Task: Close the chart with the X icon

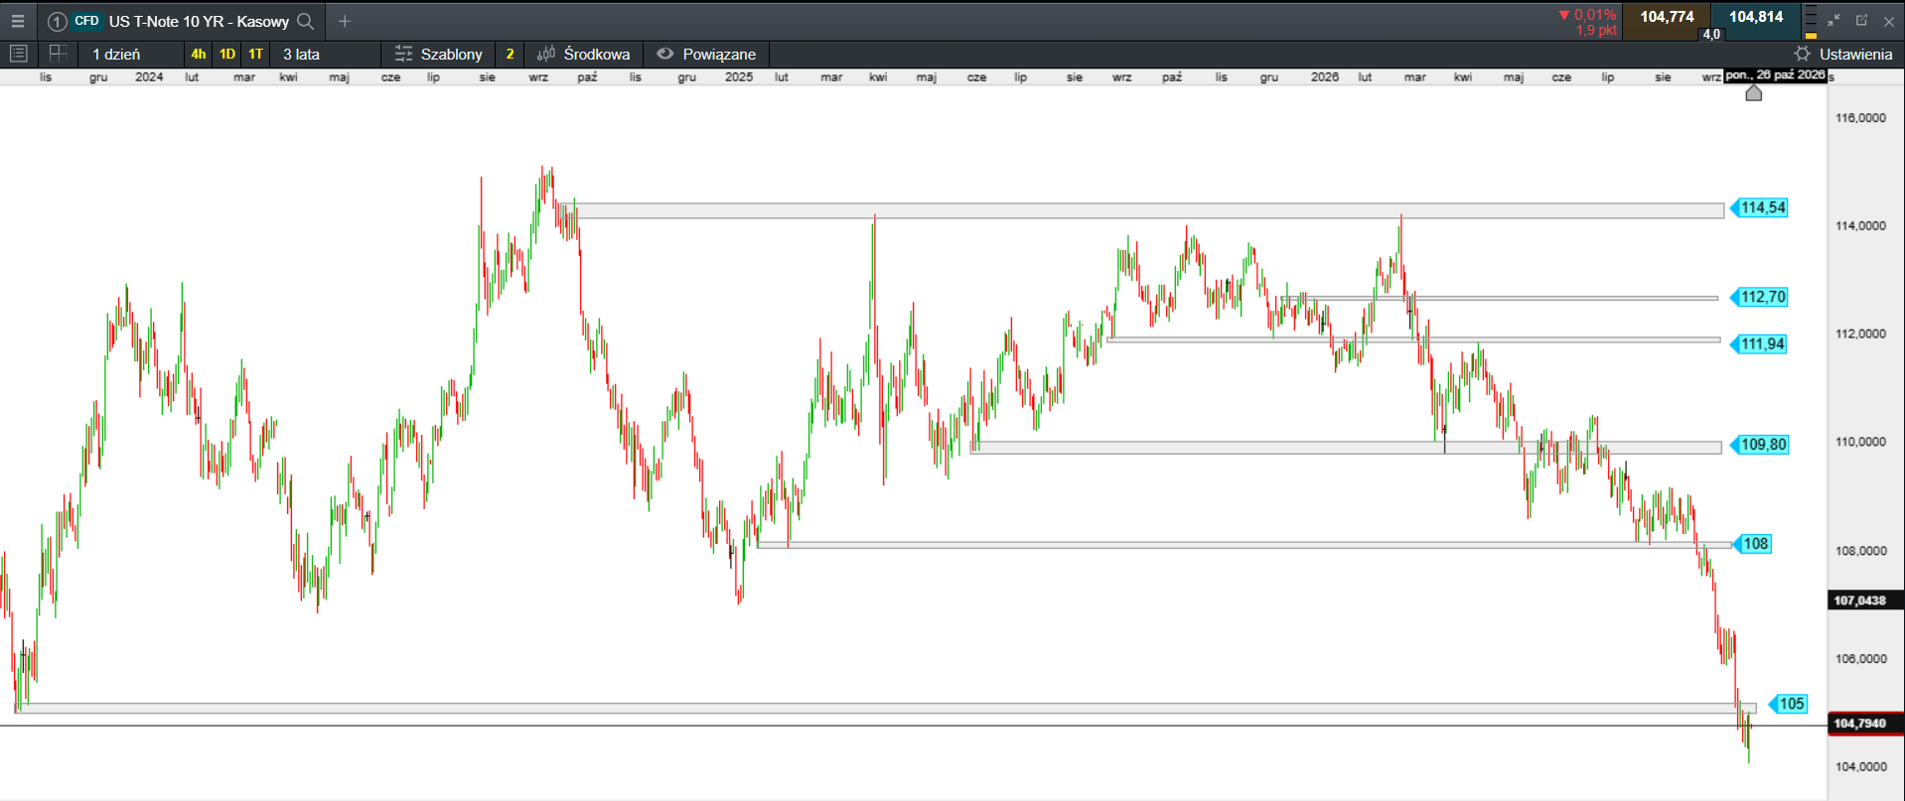Action: point(1889,21)
